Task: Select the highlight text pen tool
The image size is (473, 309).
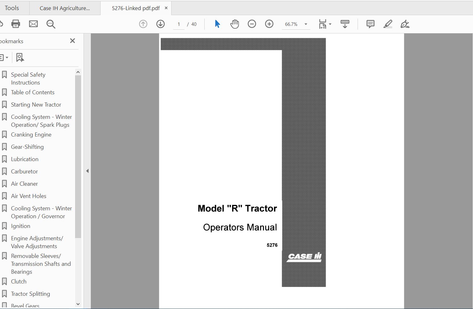Action: coord(388,24)
